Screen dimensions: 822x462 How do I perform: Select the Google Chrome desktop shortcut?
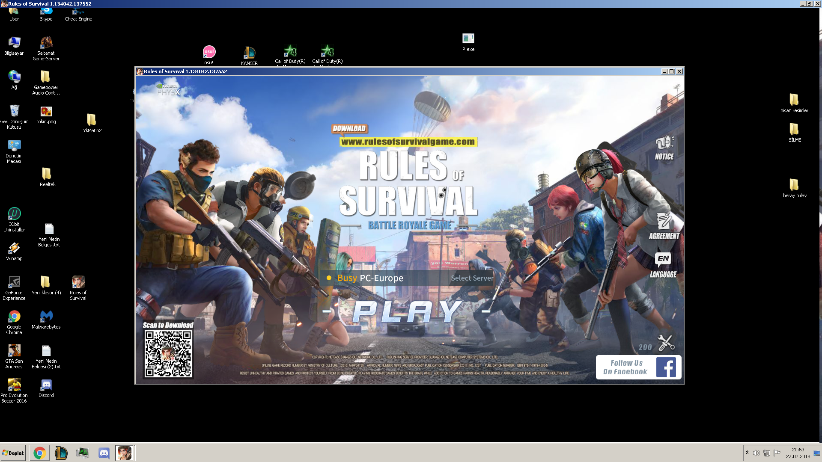click(14, 322)
